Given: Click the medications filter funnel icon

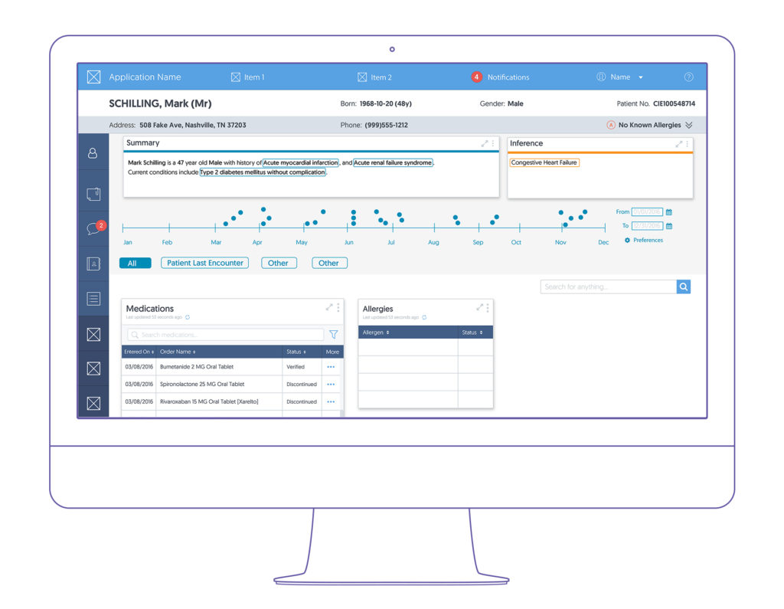Looking at the screenshot, I should pos(333,335).
